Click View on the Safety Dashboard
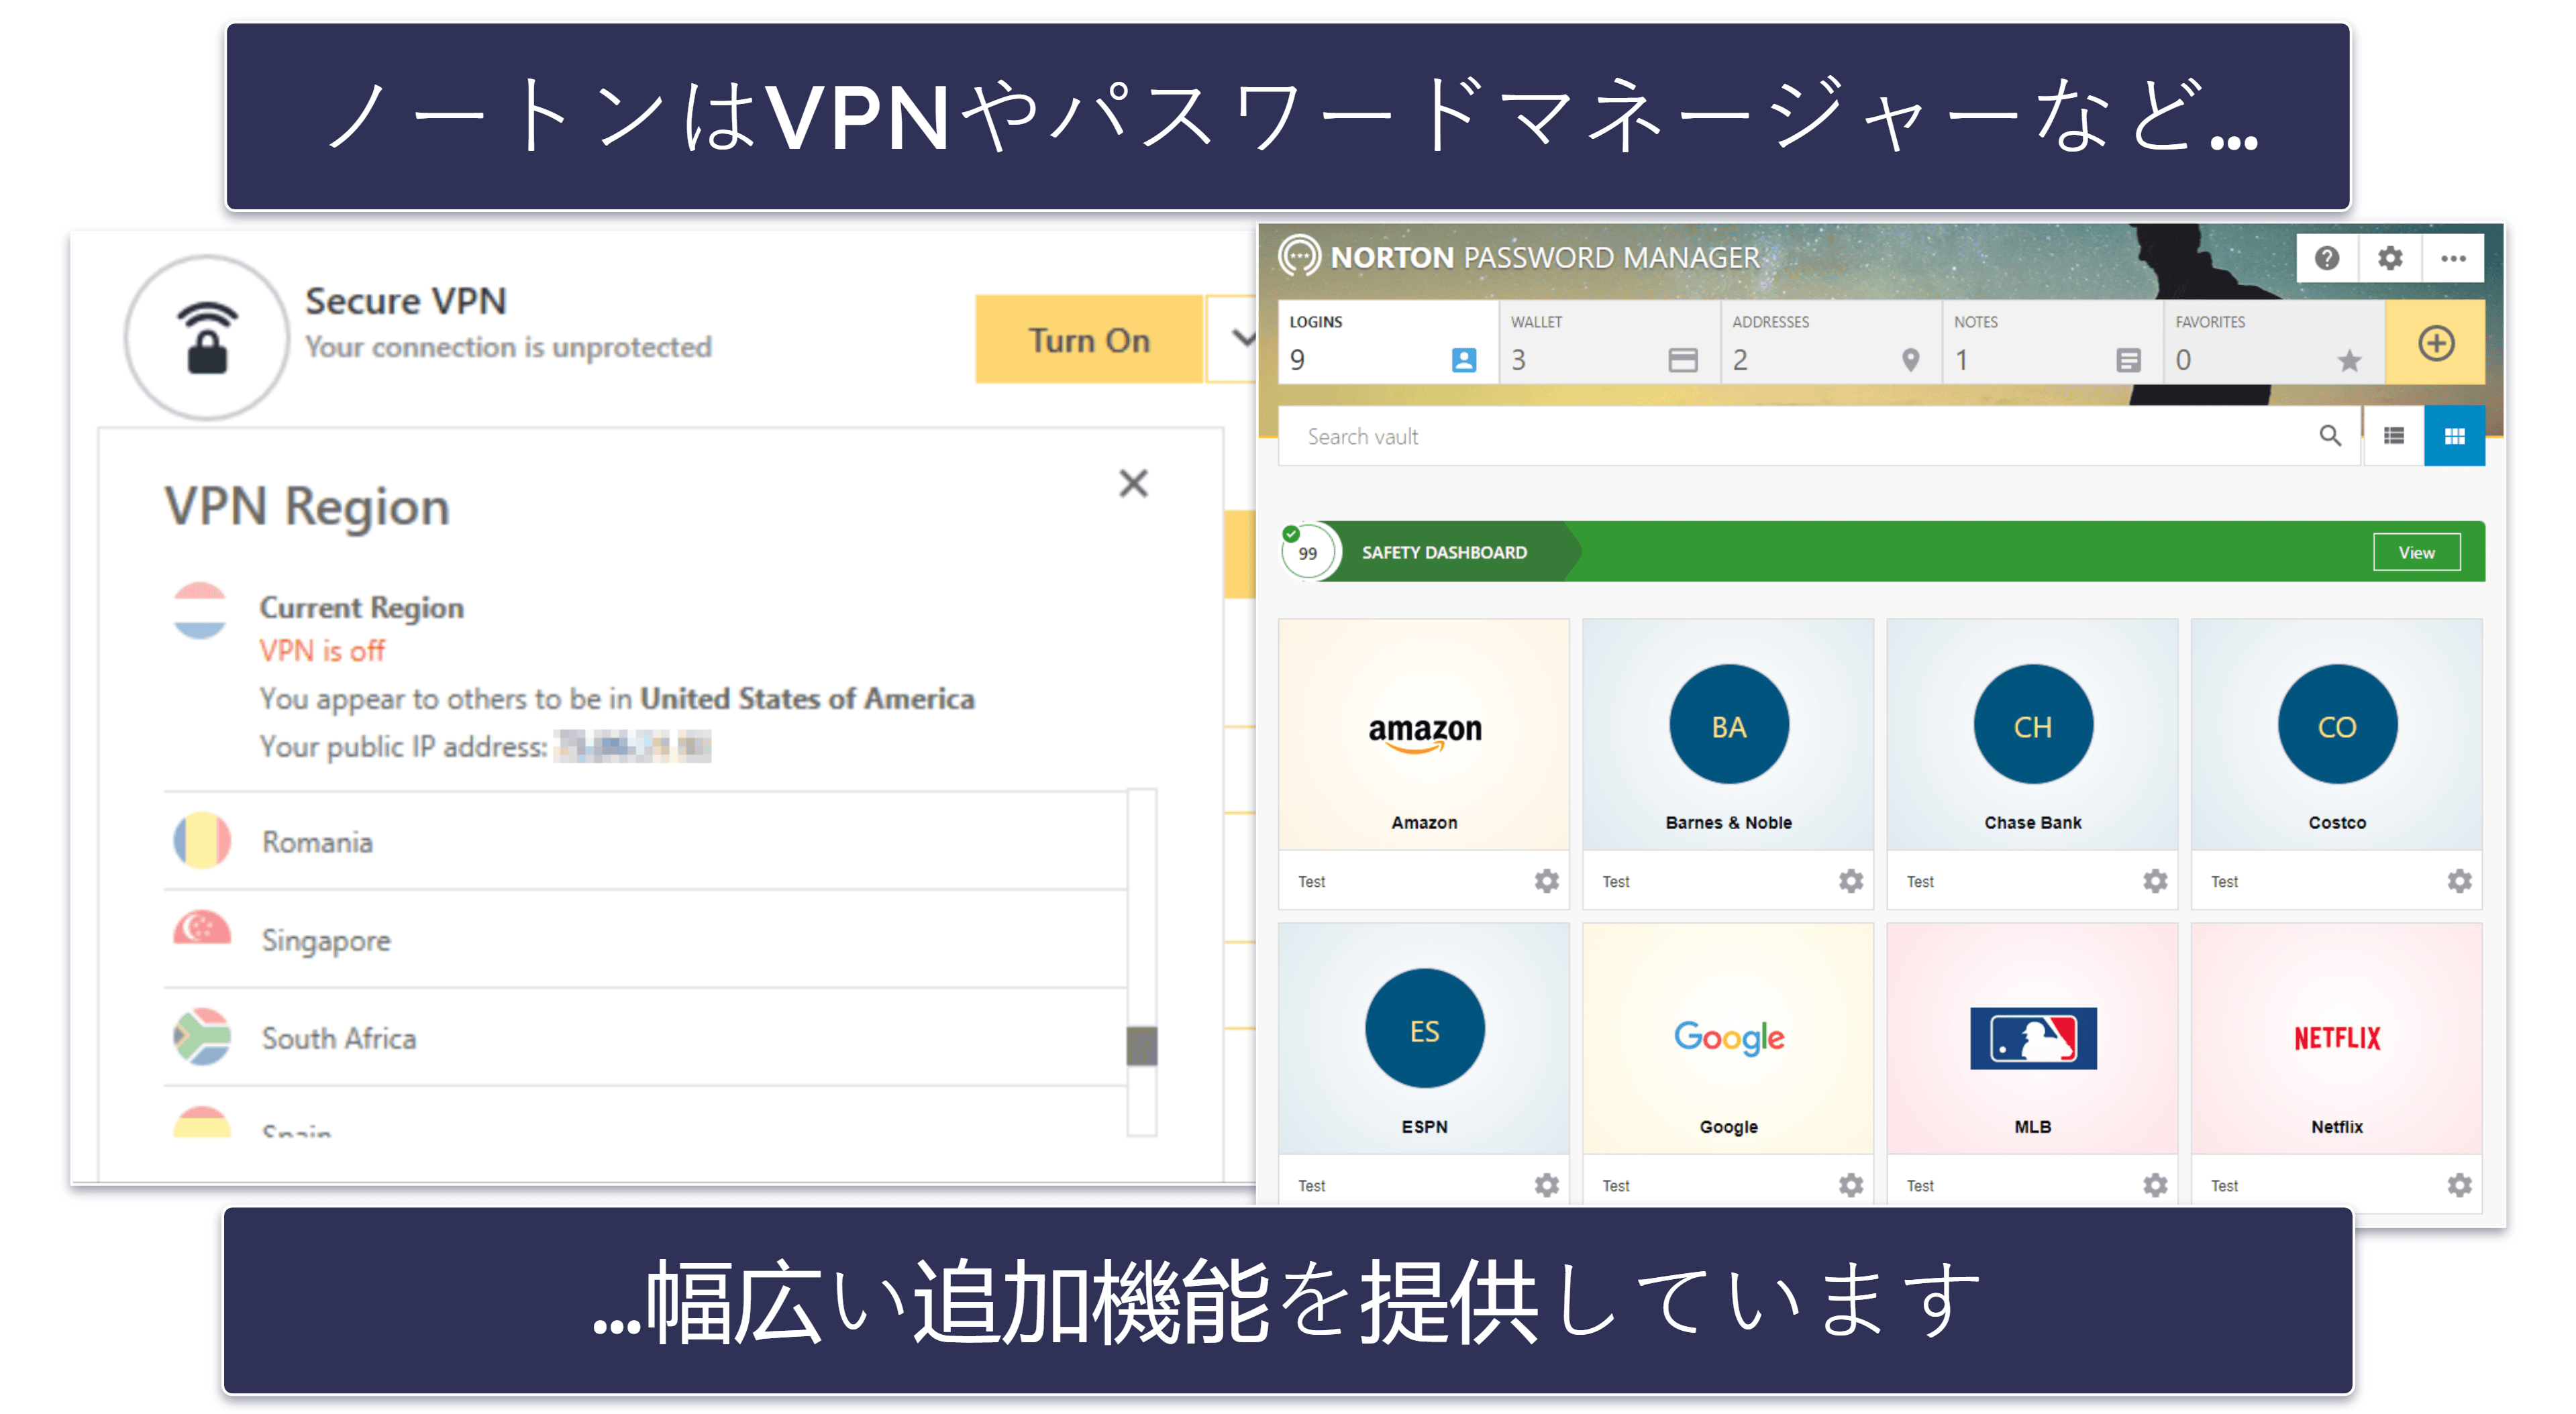Viewport: 2576px width, 1414px height. click(x=2417, y=552)
